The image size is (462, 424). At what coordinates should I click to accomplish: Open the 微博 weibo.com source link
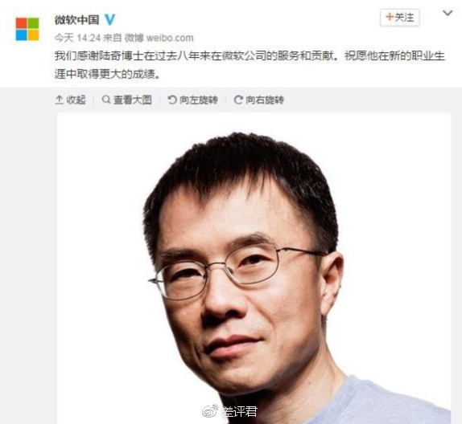point(159,38)
